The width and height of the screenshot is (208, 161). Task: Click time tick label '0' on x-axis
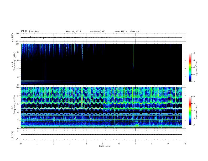21,144
